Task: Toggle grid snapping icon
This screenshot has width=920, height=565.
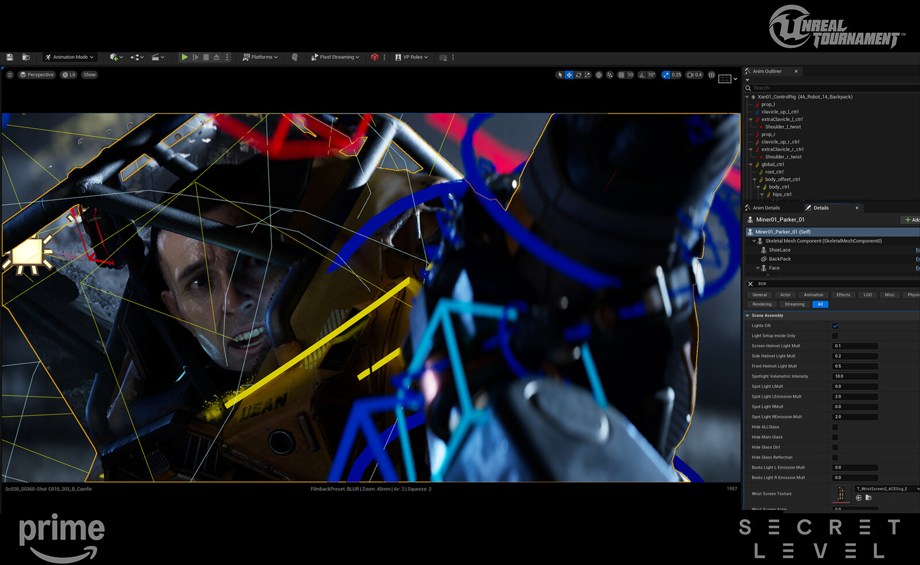Action: pyautogui.click(x=621, y=75)
